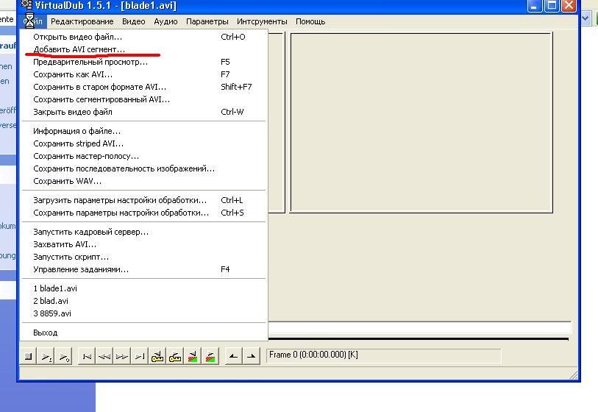Choose Сохранить WAV…
598x412 pixels.
(x=143, y=181)
